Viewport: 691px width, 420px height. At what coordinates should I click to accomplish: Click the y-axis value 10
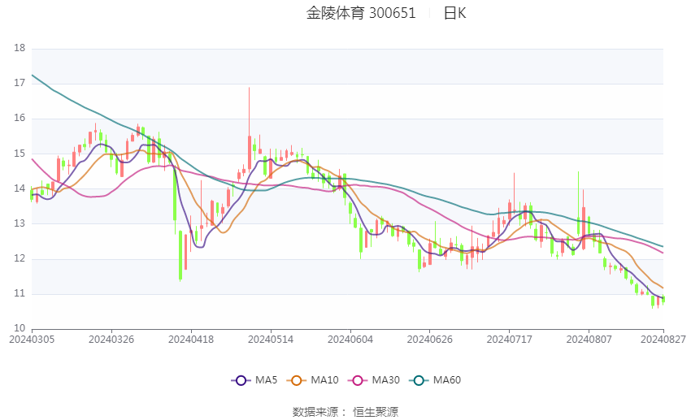tap(20, 328)
